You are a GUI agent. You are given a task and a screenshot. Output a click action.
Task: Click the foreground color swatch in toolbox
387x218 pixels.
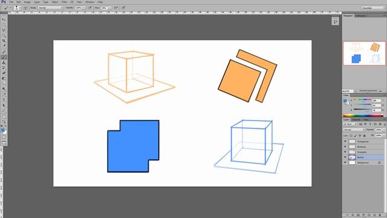click(2, 130)
